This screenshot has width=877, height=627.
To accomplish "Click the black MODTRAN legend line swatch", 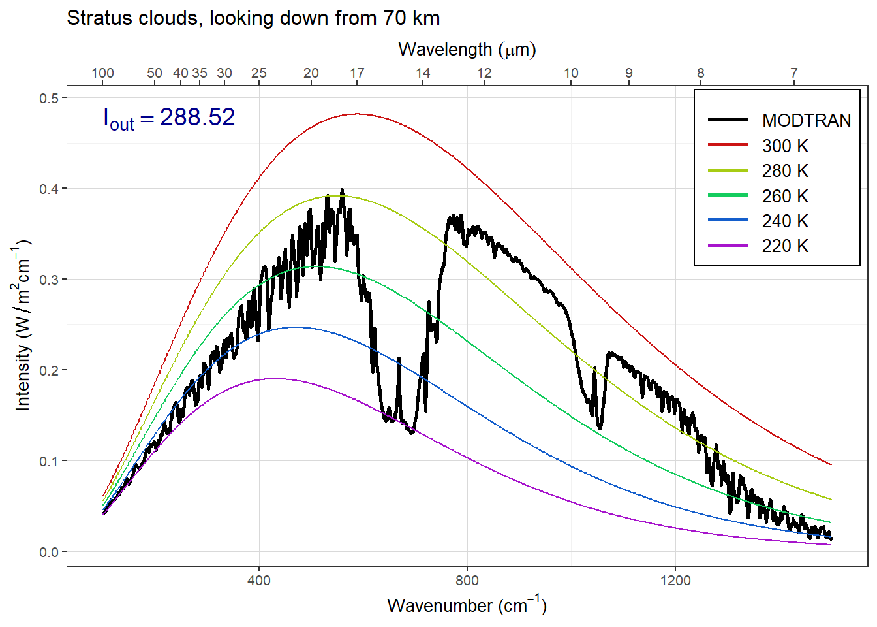I will [728, 120].
